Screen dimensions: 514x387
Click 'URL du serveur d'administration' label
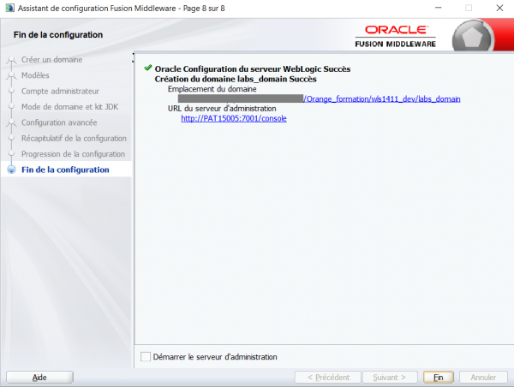[222, 109]
